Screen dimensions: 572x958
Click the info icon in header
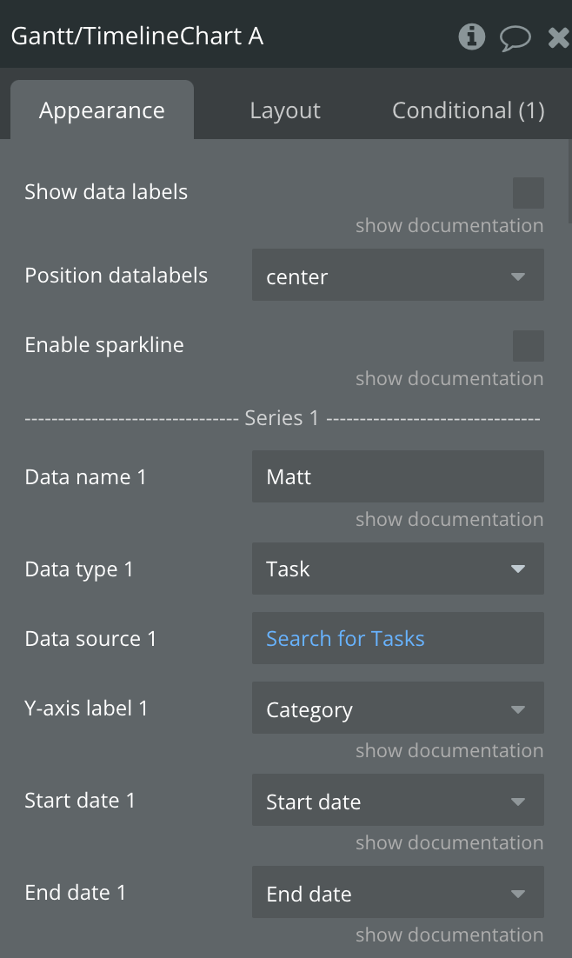[x=471, y=37]
